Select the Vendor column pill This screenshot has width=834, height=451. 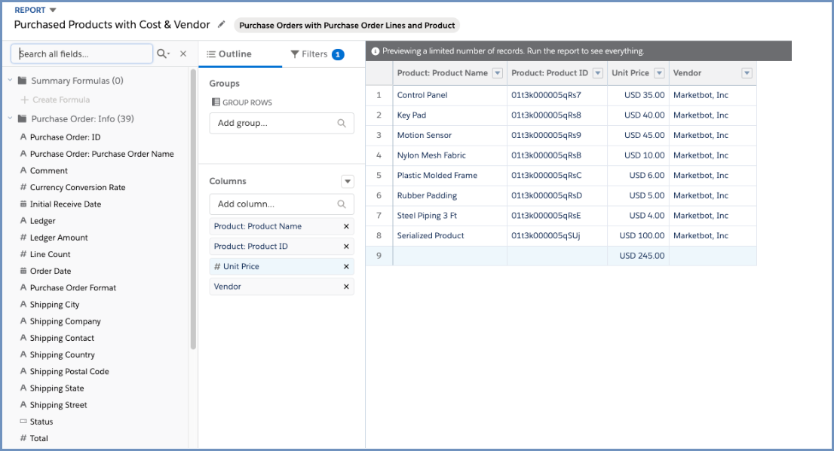(281, 287)
